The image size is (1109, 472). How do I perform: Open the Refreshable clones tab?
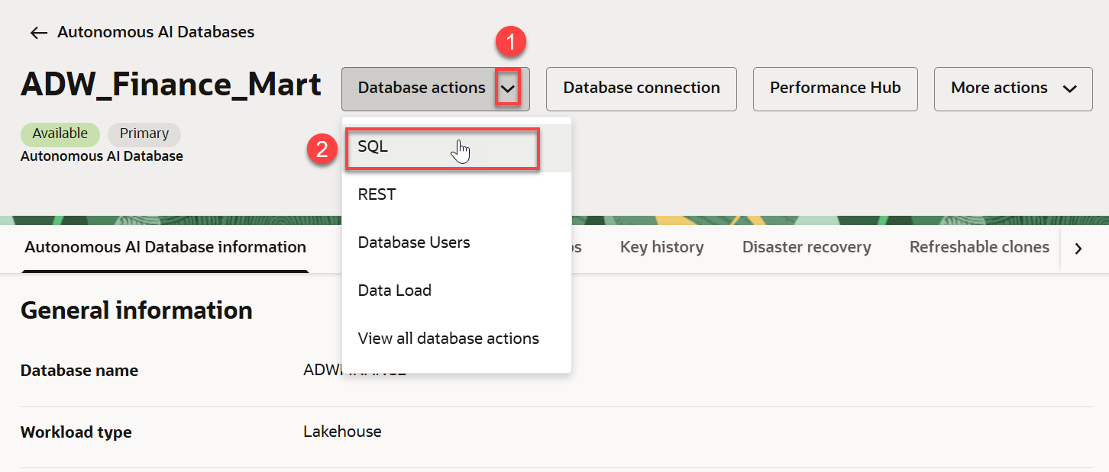point(979,247)
